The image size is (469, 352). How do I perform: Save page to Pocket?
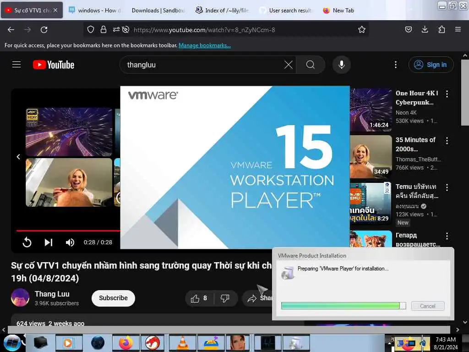(408, 30)
